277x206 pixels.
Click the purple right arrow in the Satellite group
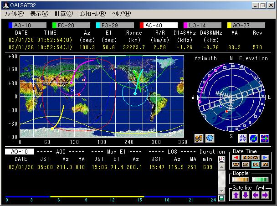tap(265, 195)
